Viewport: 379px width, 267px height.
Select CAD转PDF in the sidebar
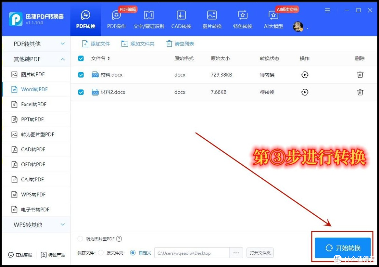[x=36, y=149]
